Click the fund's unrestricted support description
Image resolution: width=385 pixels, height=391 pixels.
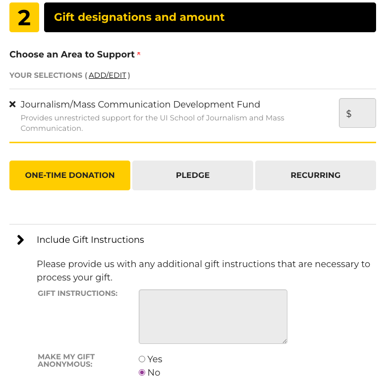[152, 123]
